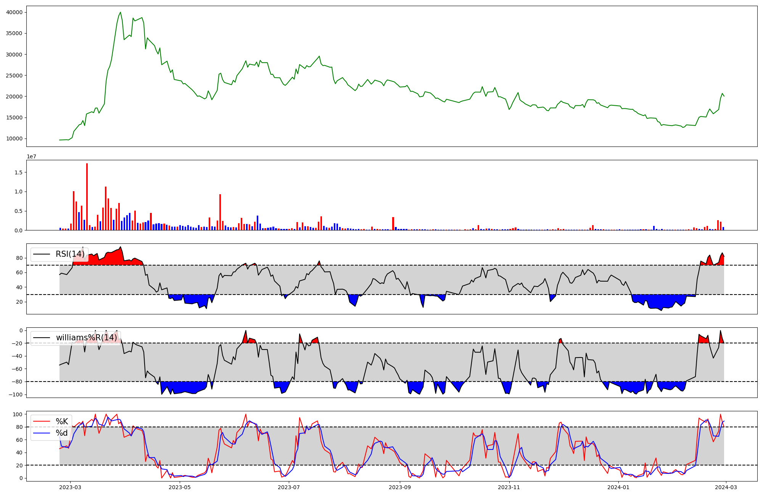Click the williams%R(14) legend label
Screen dimensions: 763x496
pyautogui.click(x=87, y=338)
